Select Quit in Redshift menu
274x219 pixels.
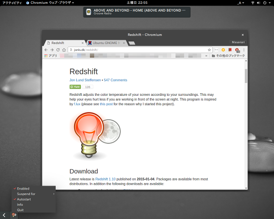pos(33,210)
